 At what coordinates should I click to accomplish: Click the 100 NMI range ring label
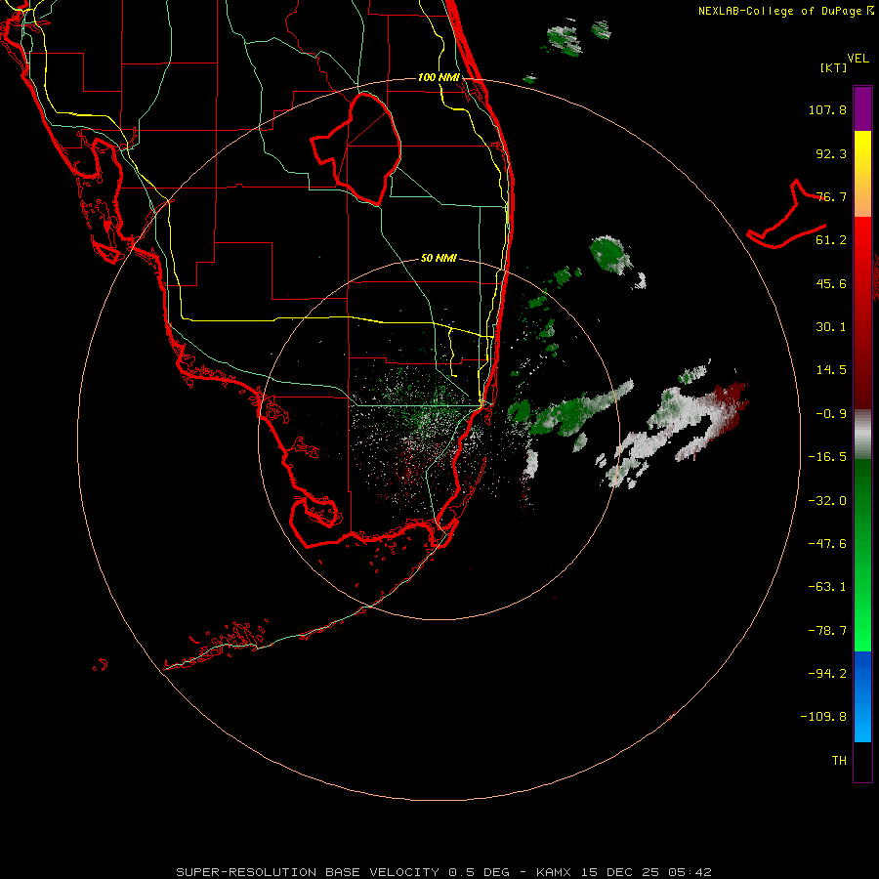click(x=439, y=77)
